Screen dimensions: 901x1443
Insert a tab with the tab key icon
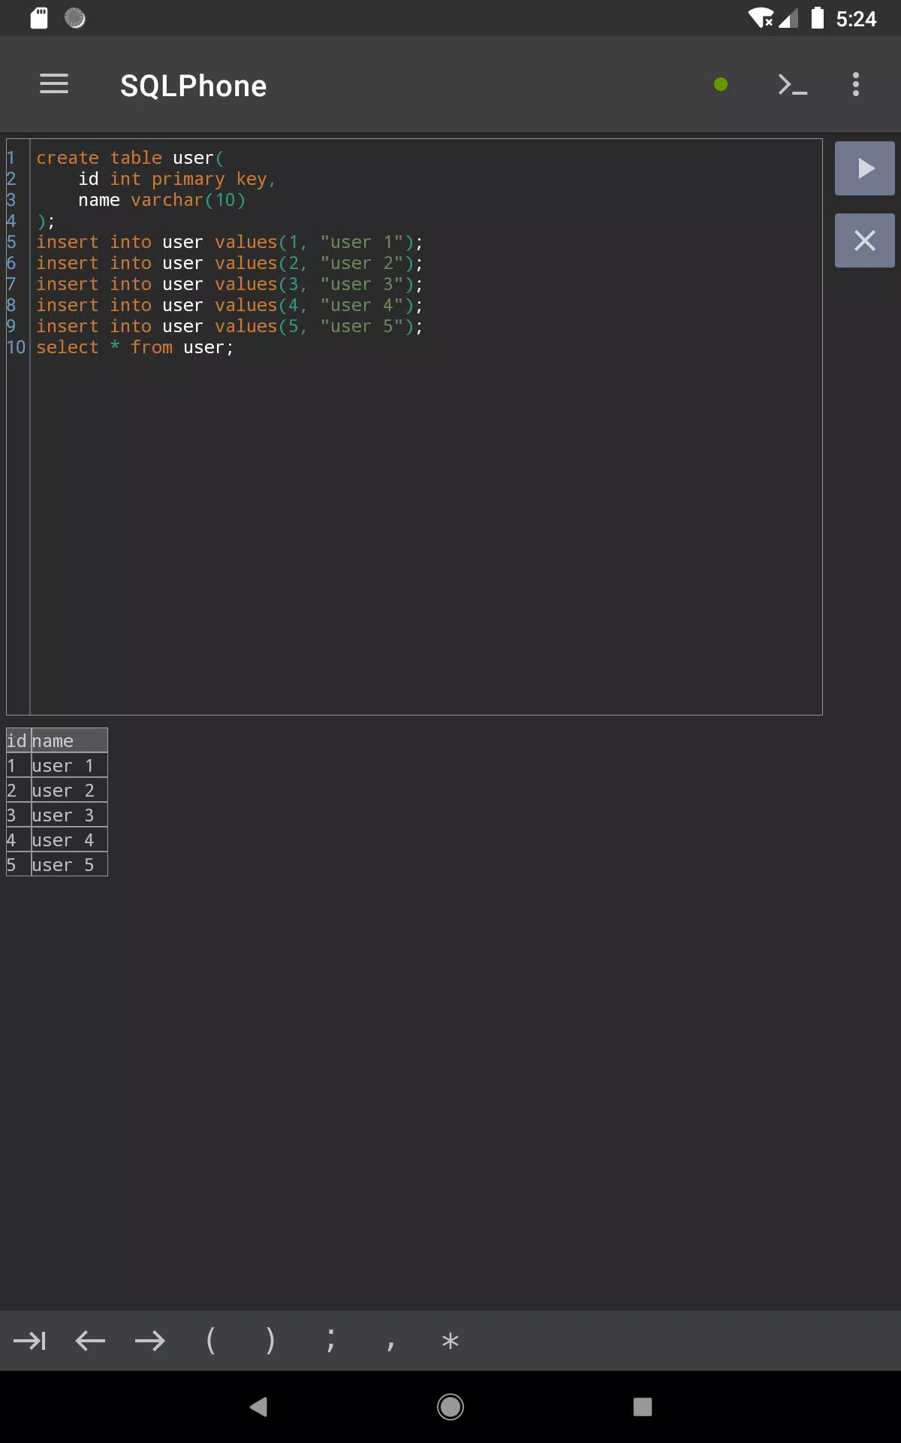click(x=30, y=1341)
